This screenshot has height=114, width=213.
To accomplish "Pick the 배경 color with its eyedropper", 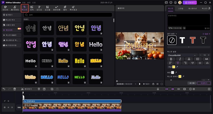I will [x=176, y=73].
